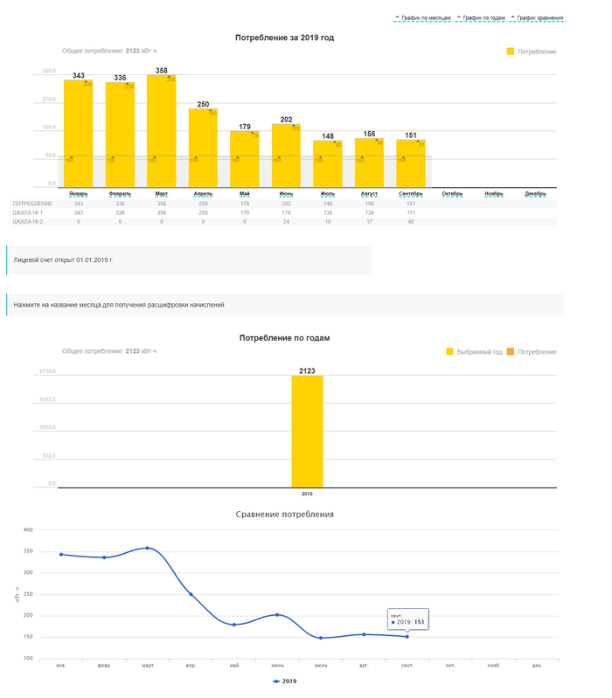612x698 pixels.
Task: Toggle the 2019 series legend under comparison chart
Action: tap(285, 681)
